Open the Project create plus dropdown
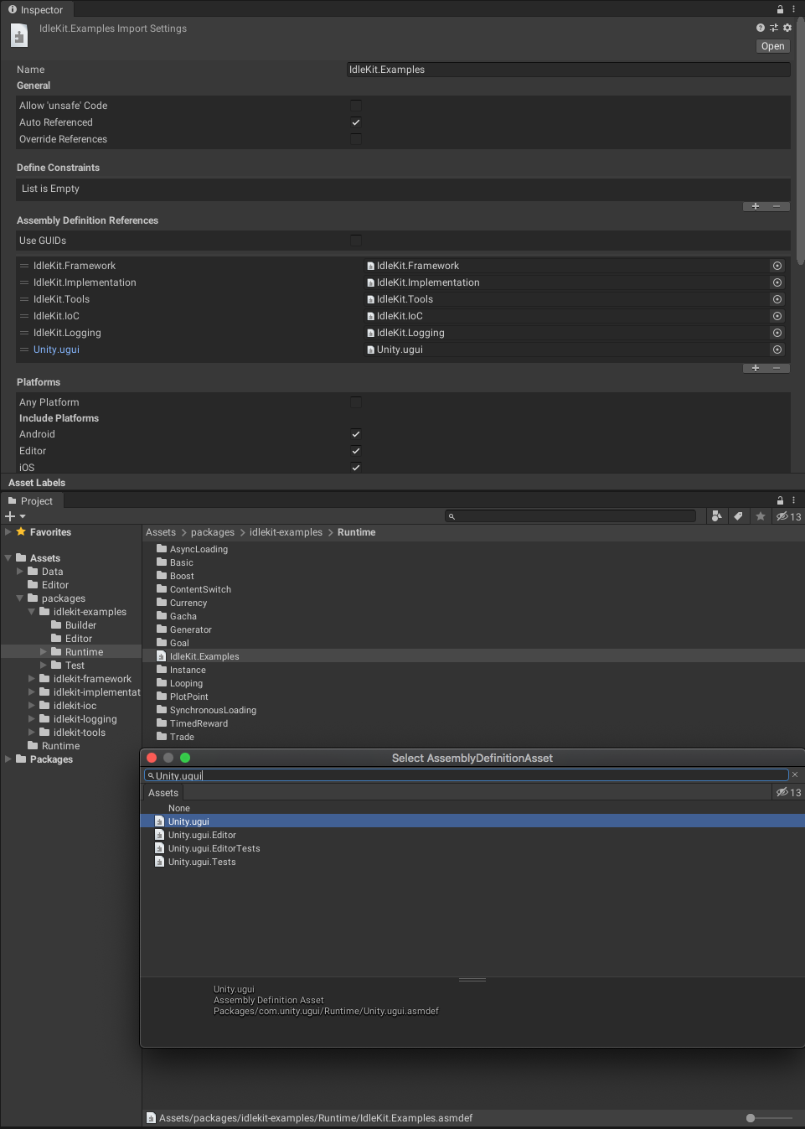This screenshot has width=805, height=1129. pyautogui.click(x=15, y=516)
